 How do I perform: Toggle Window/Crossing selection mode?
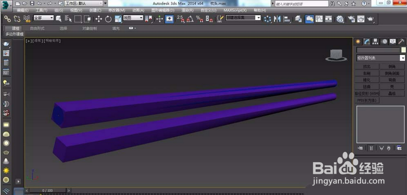pos(87,19)
